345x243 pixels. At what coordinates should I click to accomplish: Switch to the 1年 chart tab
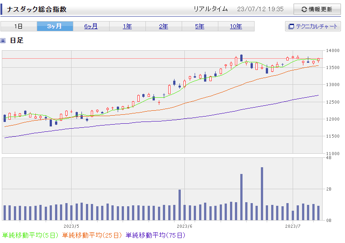click(x=127, y=26)
